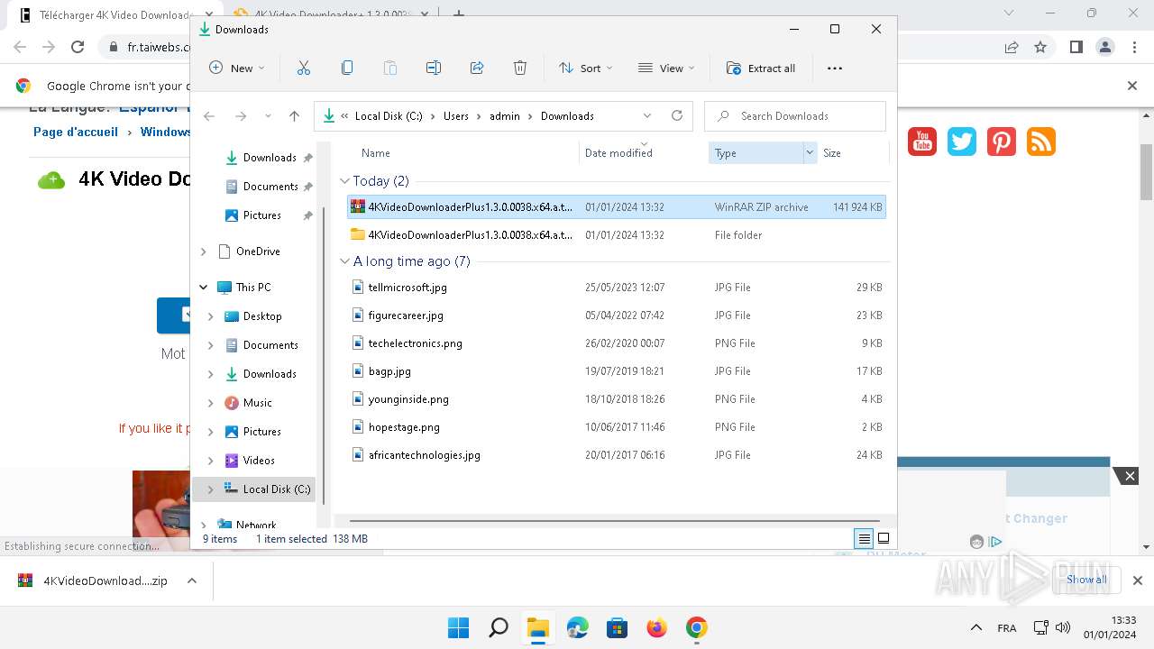Bookmark this page with the star icon
This screenshot has height=649, width=1154.
(x=1040, y=47)
